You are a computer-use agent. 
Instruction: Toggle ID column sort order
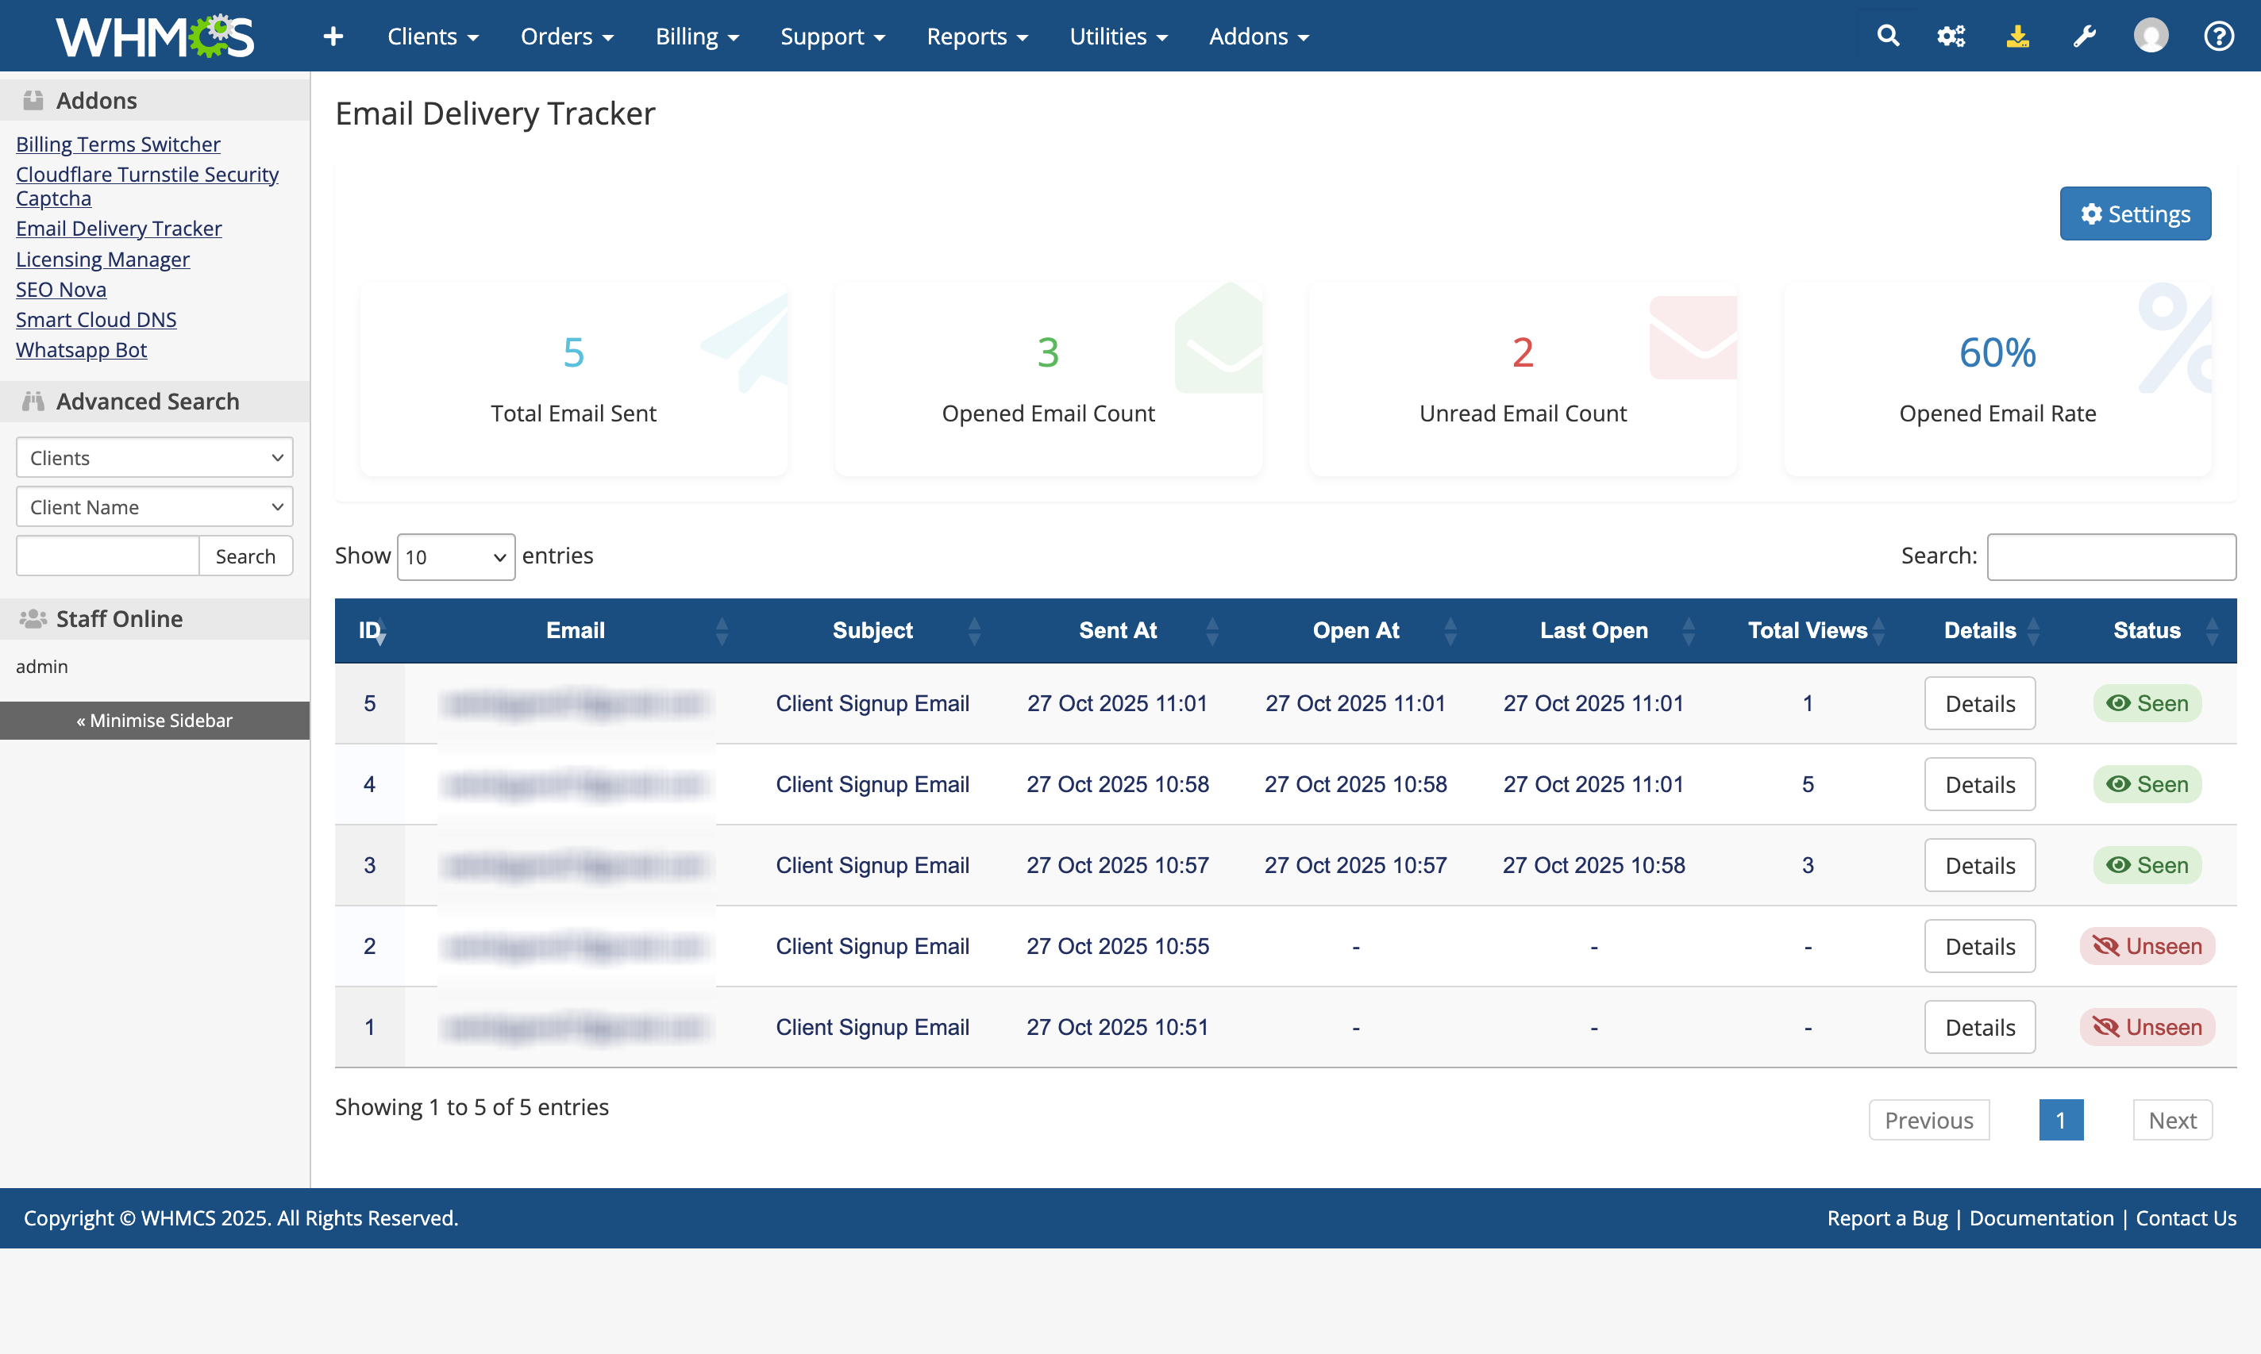[x=371, y=630]
